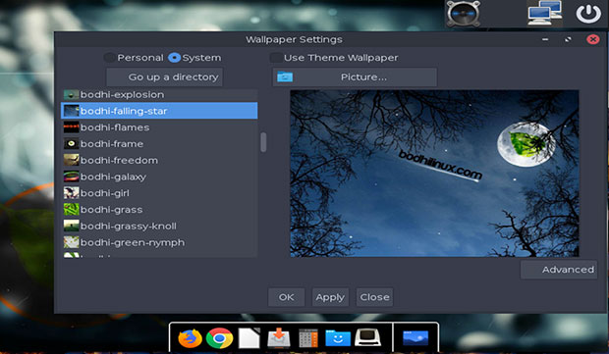
Task: Launch the terminal from the dock
Action: [x=367, y=337]
